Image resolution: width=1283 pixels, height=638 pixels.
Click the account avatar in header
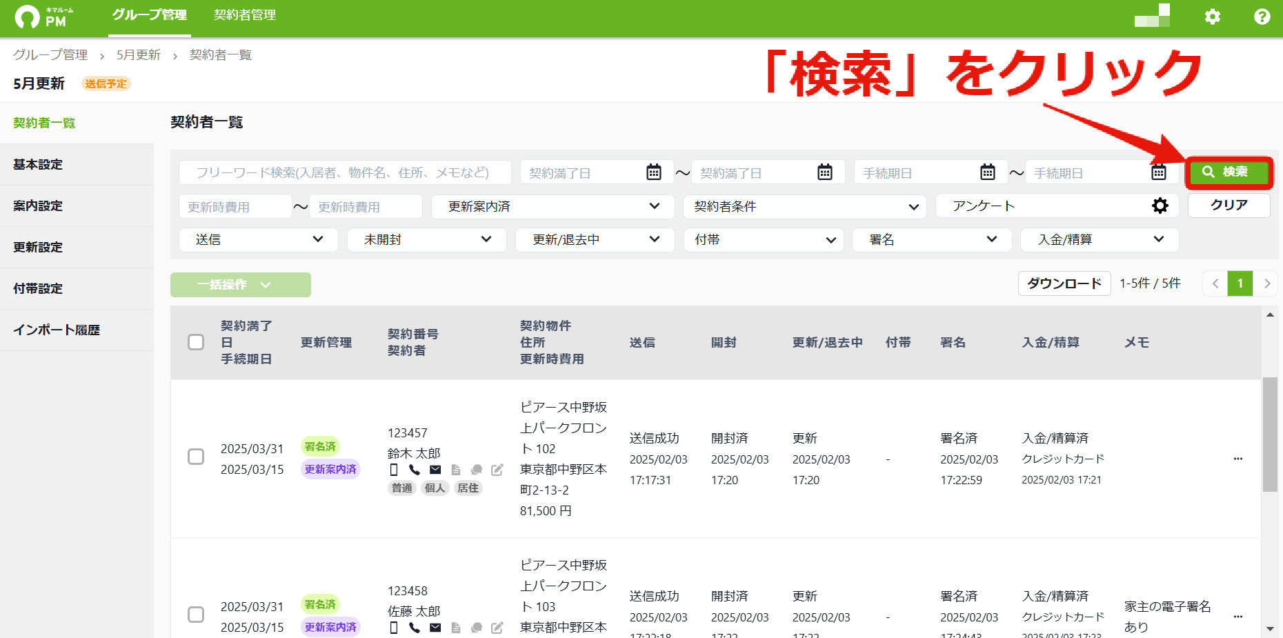point(1153,15)
